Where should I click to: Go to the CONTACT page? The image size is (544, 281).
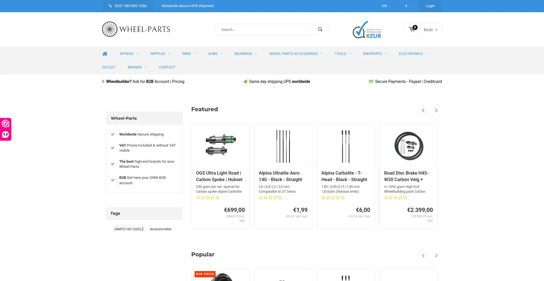coord(167,67)
